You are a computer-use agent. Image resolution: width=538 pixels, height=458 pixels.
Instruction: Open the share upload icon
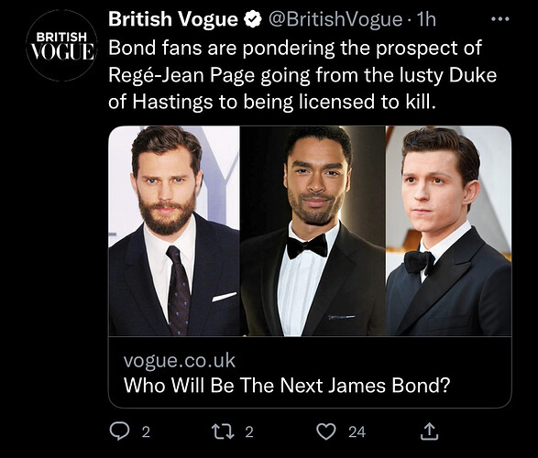click(x=429, y=431)
